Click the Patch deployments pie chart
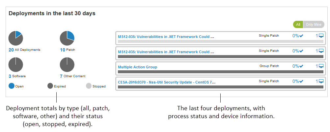330x132 pixels. pos(67,38)
